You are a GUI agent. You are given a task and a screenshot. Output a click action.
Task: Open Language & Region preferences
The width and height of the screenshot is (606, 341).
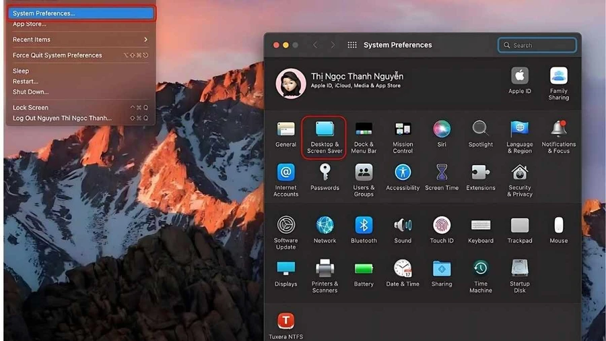520,137
